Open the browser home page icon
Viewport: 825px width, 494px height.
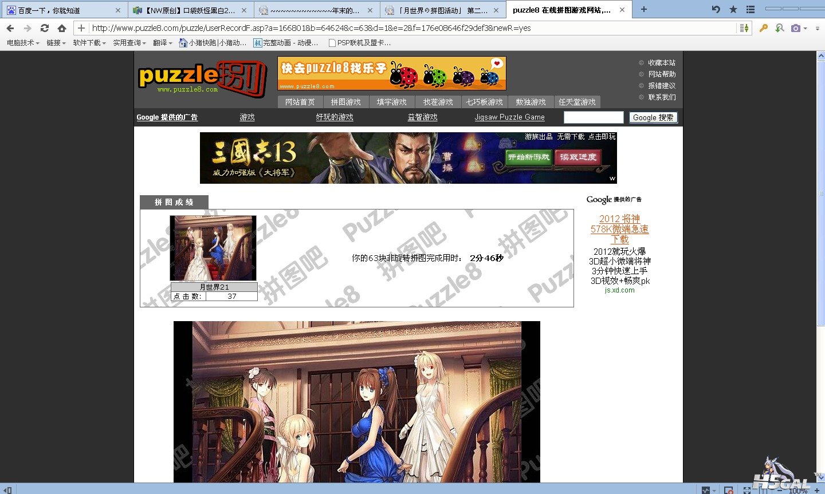coord(62,28)
